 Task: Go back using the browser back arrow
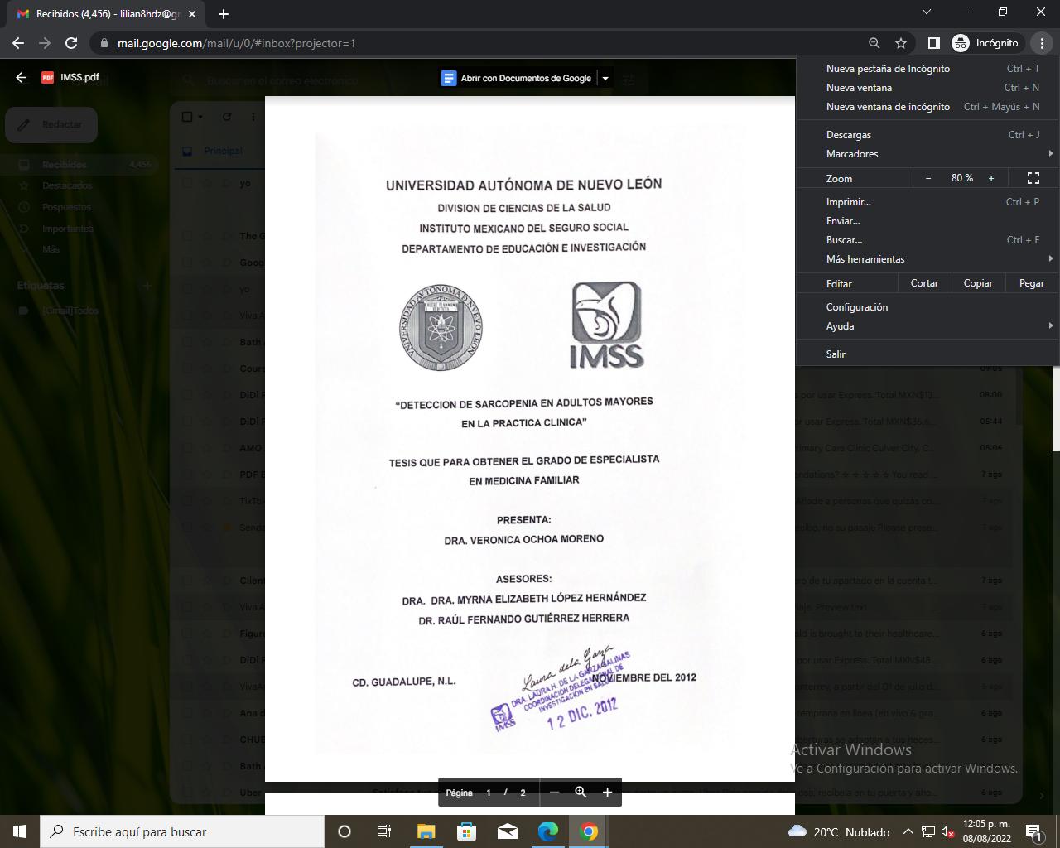coord(18,43)
